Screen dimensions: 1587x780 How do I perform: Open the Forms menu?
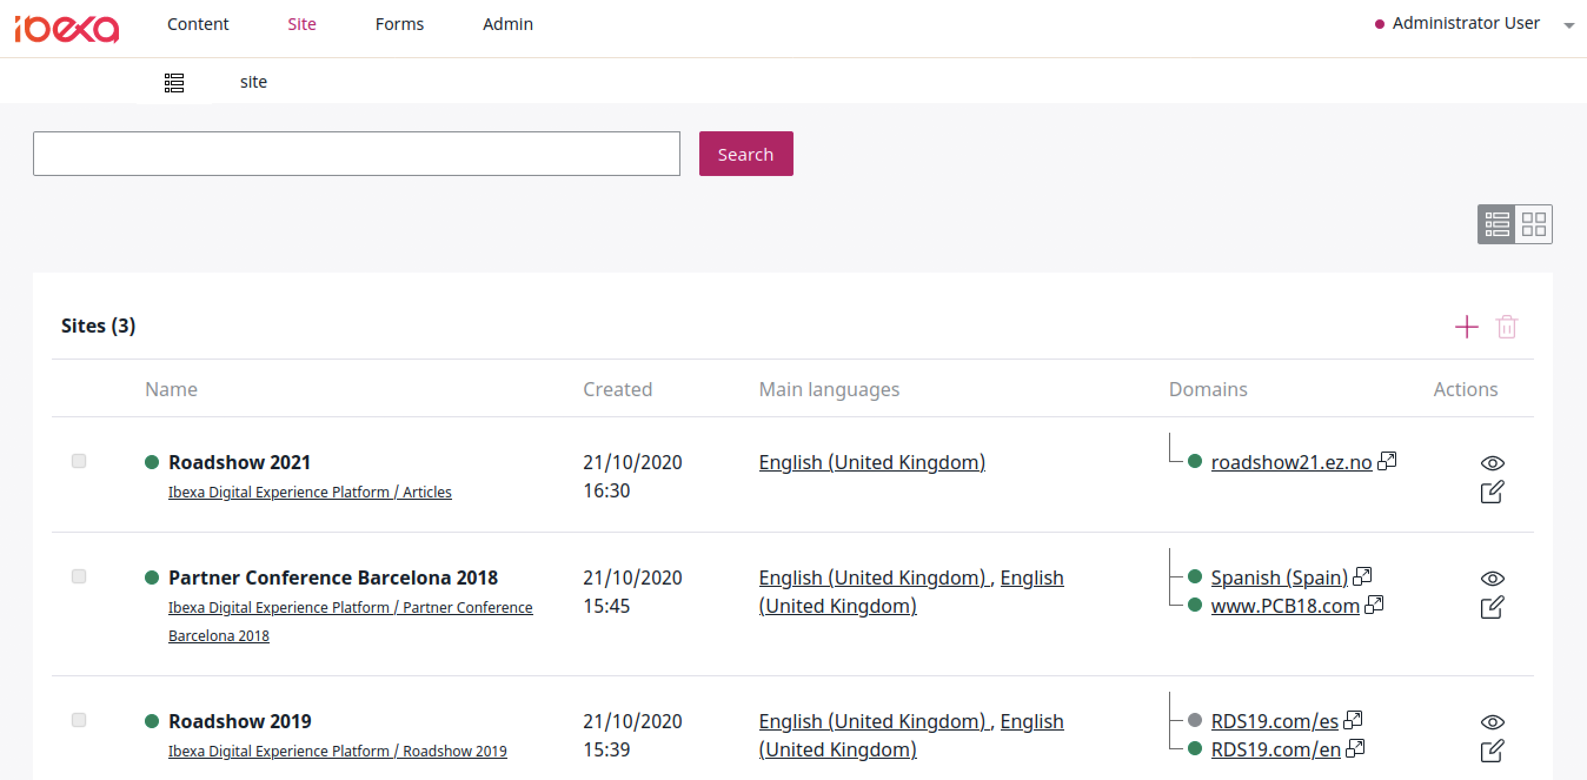click(399, 24)
